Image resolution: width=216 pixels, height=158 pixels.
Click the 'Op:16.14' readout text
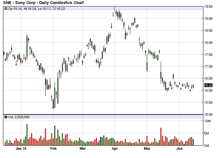(x=15, y=9)
